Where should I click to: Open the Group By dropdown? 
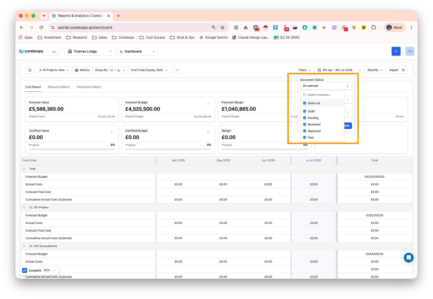(x=110, y=70)
